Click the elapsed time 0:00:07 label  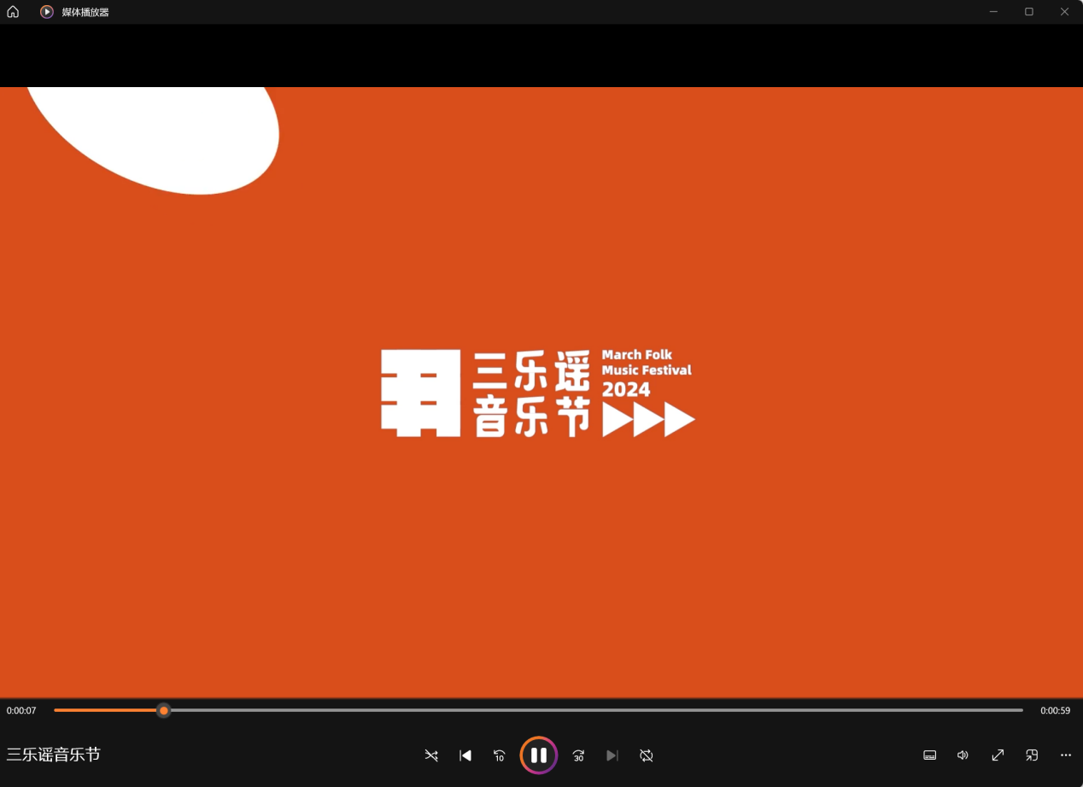(x=21, y=710)
